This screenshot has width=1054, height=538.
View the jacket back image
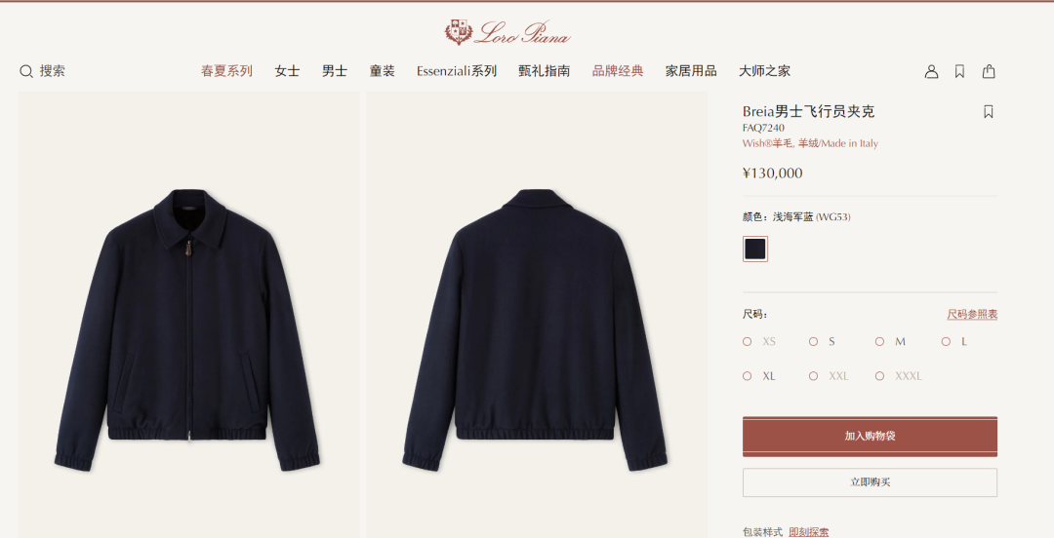537,315
